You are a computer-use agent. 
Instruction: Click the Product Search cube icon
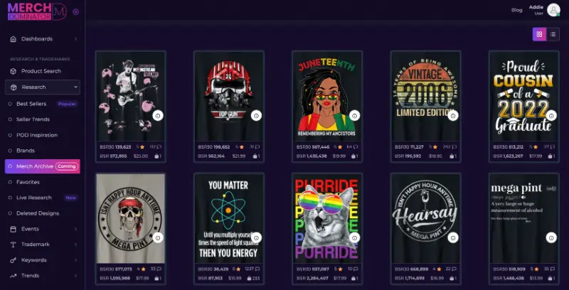13,71
